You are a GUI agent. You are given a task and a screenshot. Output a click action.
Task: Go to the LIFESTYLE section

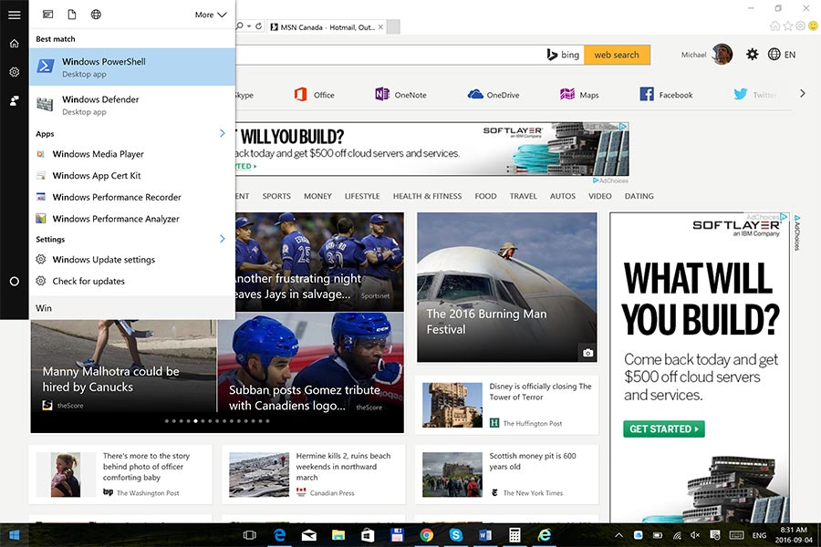pyautogui.click(x=362, y=196)
